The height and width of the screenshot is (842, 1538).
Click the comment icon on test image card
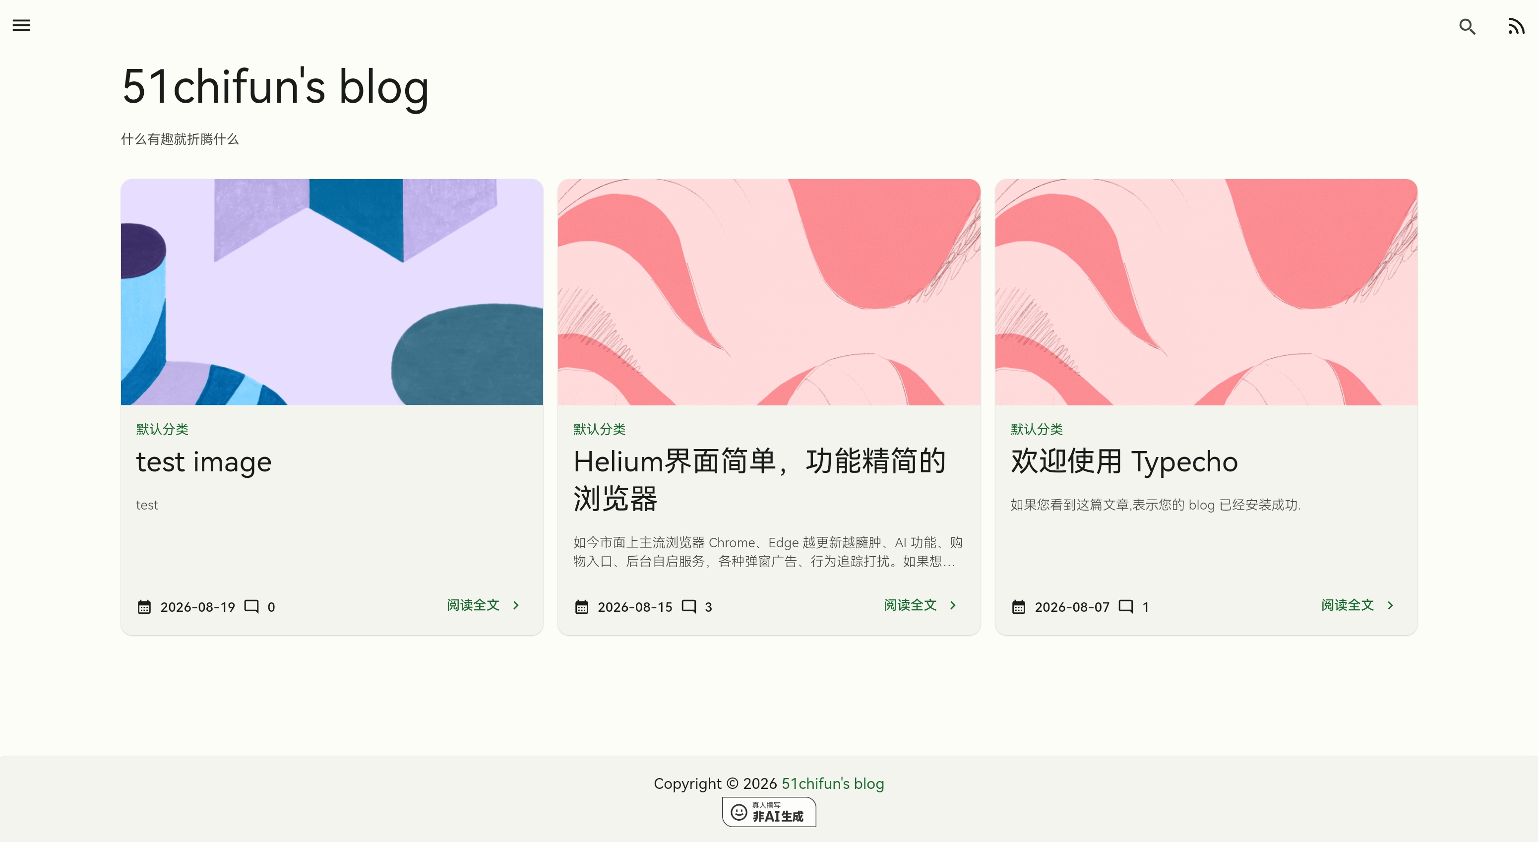point(251,607)
